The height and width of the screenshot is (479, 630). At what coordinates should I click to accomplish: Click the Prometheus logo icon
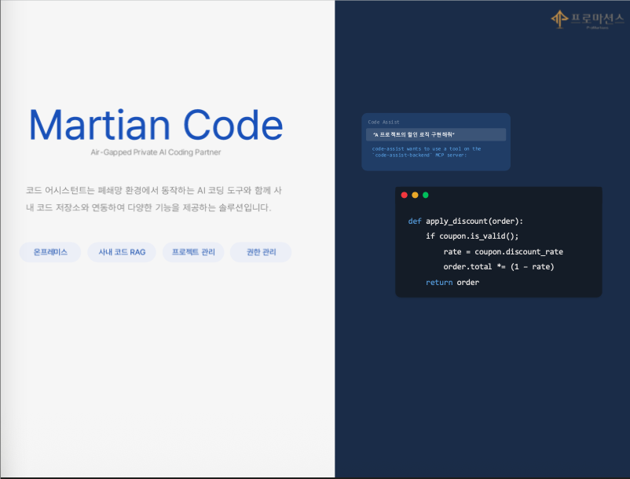click(559, 18)
